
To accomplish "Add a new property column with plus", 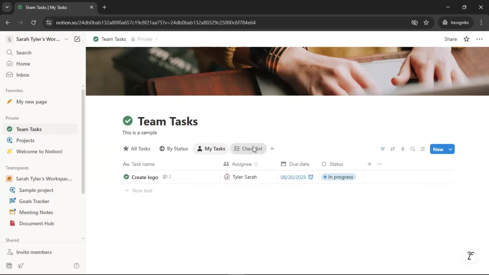I will [x=369, y=164].
